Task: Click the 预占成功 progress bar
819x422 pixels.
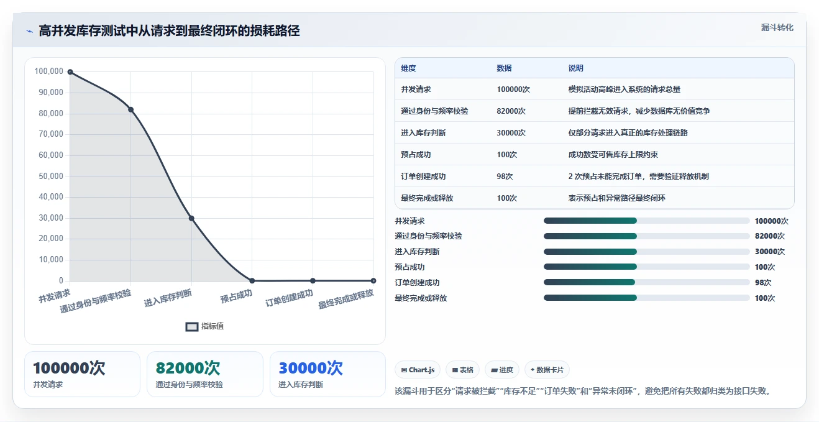Action: tap(647, 267)
